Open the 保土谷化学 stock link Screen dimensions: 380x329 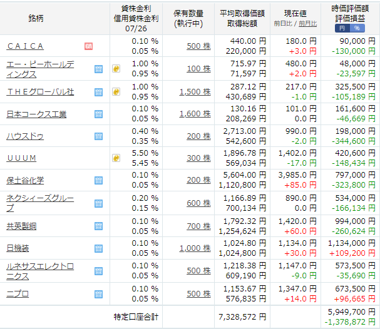coord(25,180)
